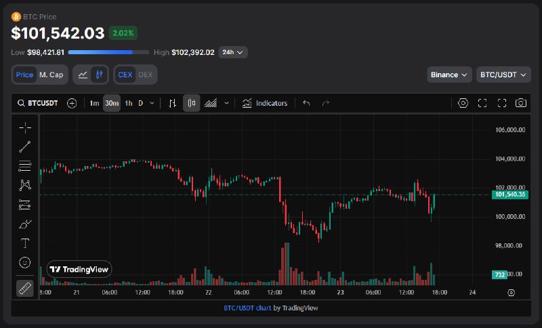The image size is (542, 328).
Task: Select the crosshair cursor tool
Action: tap(25, 127)
